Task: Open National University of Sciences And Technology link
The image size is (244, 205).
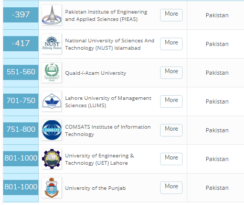Action: 110,44
